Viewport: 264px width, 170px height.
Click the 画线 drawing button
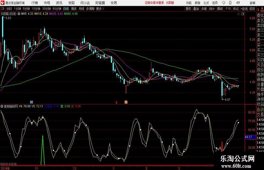pos(220,9)
